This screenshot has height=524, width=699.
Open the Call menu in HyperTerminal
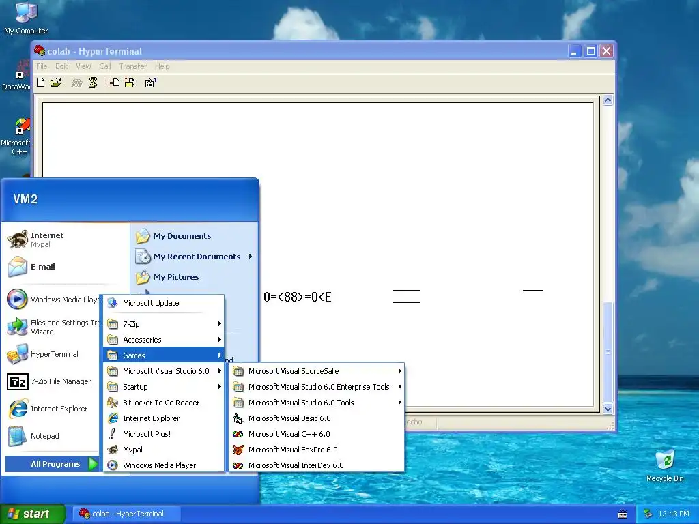pyautogui.click(x=105, y=66)
